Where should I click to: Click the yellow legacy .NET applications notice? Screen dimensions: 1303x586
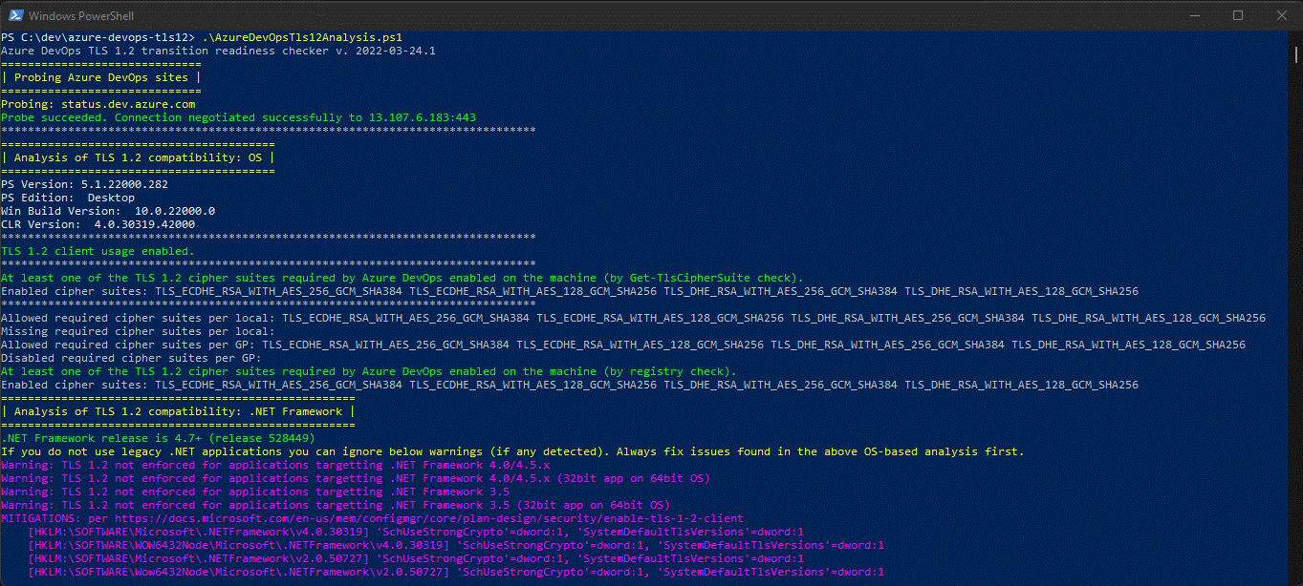512,451
